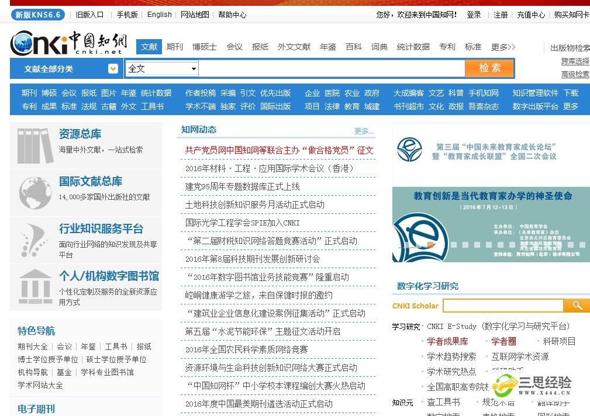The width and height of the screenshot is (590, 416).
Task: Open news 国际光学工程学会SPIE加入CNKI
Action: point(242,223)
